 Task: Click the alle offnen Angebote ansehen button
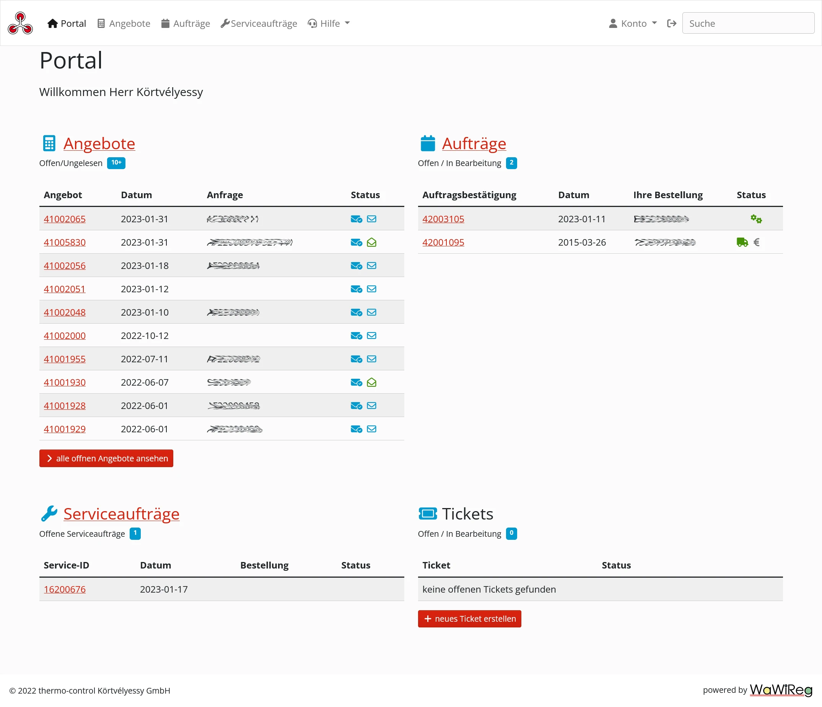pos(106,458)
